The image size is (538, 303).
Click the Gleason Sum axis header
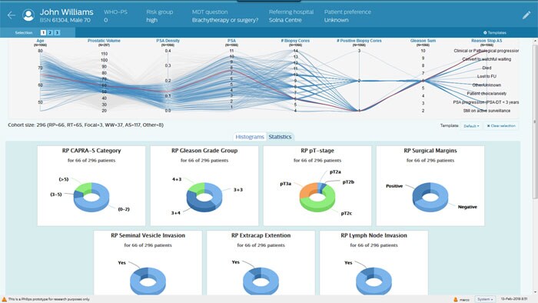pyautogui.click(x=423, y=41)
